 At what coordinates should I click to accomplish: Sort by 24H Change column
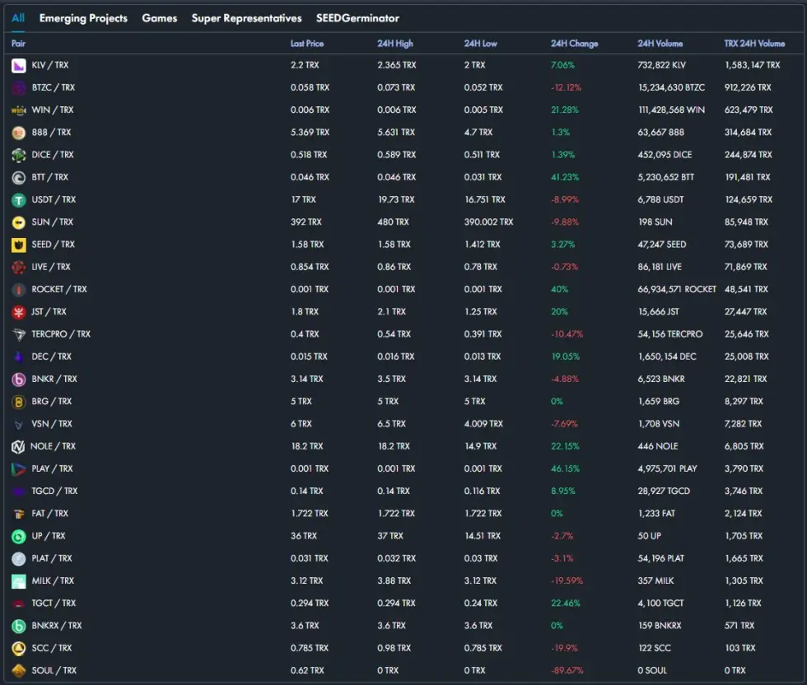click(x=575, y=44)
